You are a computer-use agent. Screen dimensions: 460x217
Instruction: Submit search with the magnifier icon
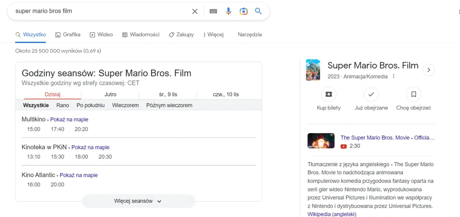[x=258, y=11]
